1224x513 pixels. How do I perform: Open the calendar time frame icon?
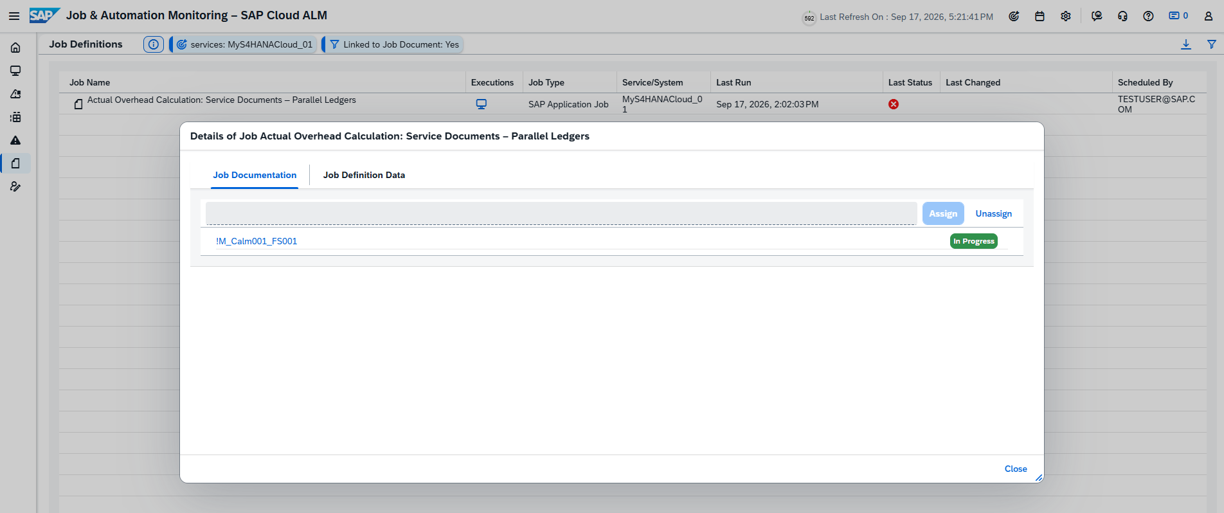[x=1039, y=16]
